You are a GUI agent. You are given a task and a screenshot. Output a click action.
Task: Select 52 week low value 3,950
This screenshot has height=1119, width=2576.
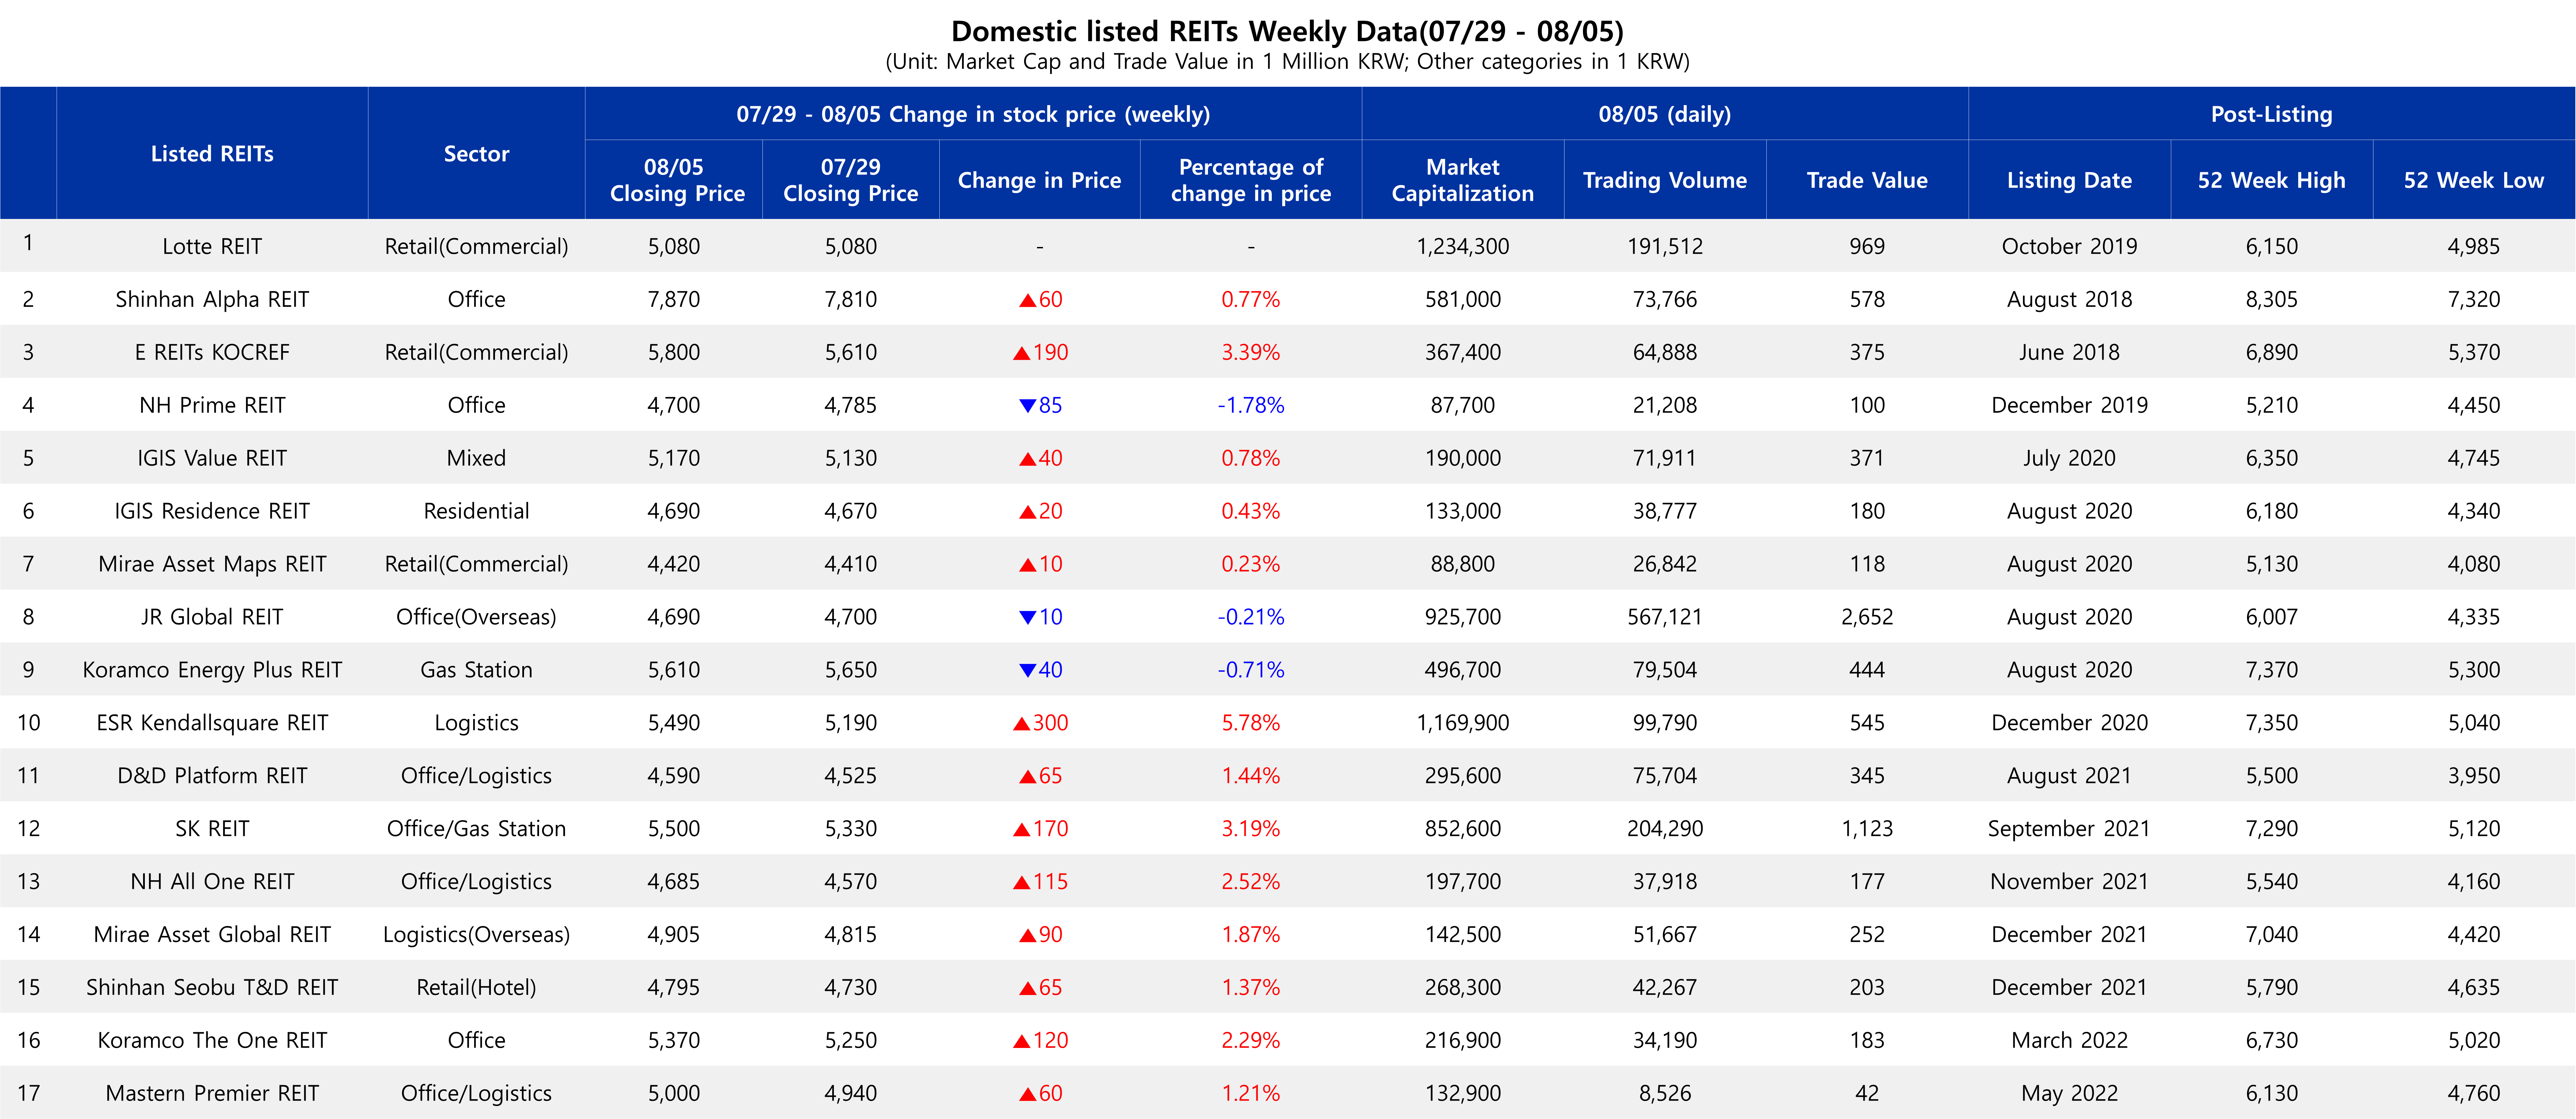click(x=2474, y=776)
